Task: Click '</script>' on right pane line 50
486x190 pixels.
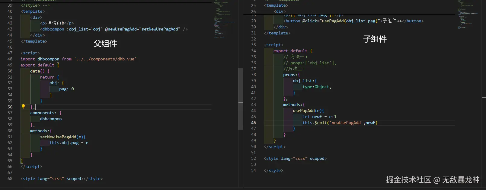Action: pos(275,147)
